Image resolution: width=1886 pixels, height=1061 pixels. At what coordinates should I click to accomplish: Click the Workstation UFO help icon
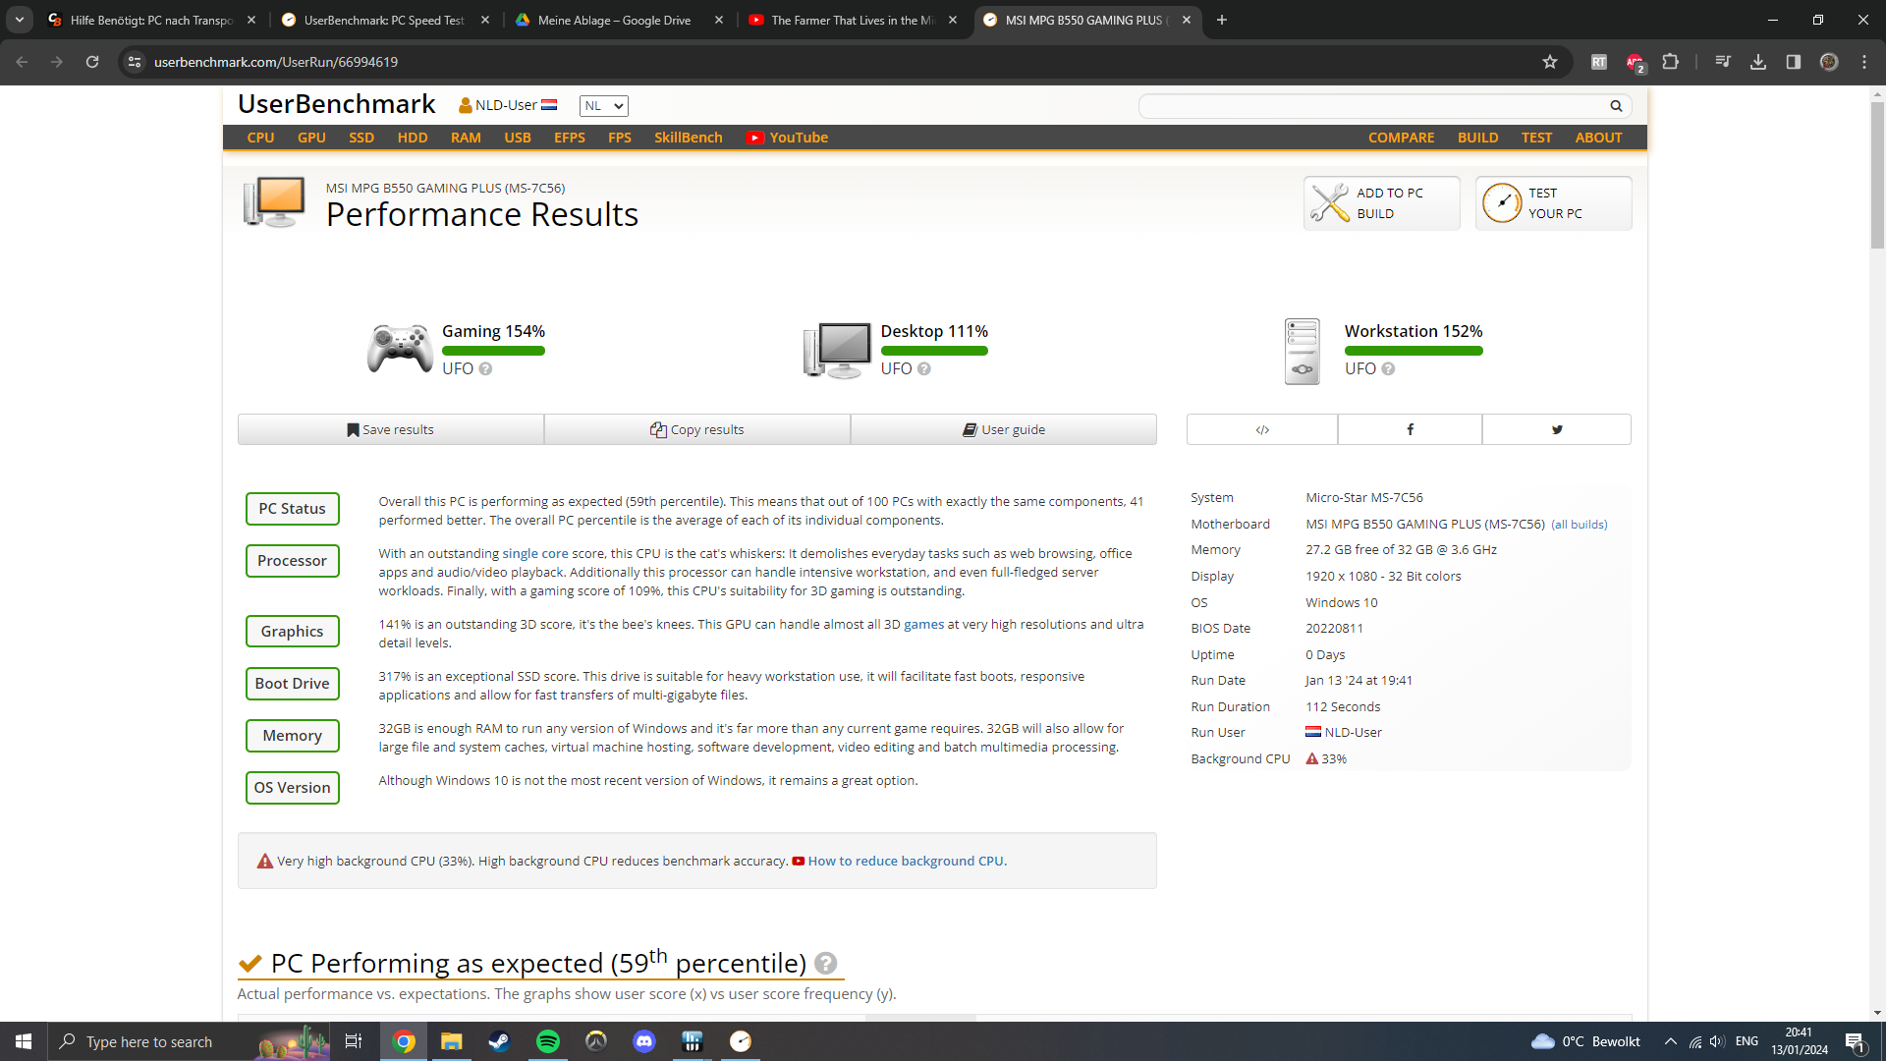click(1388, 369)
